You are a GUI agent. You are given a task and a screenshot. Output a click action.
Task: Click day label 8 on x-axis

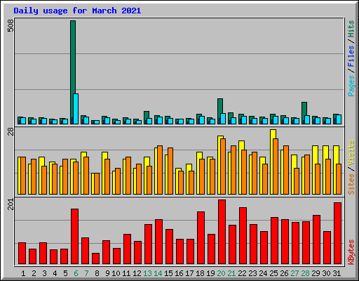pyautogui.click(x=97, y=273)
